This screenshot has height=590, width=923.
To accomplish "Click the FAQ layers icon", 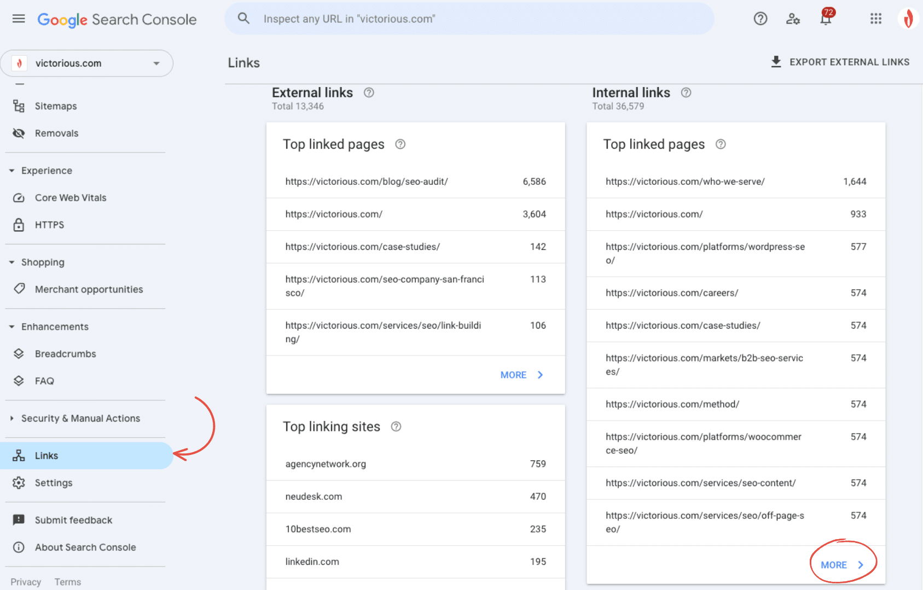I will [x=19, y=381].
